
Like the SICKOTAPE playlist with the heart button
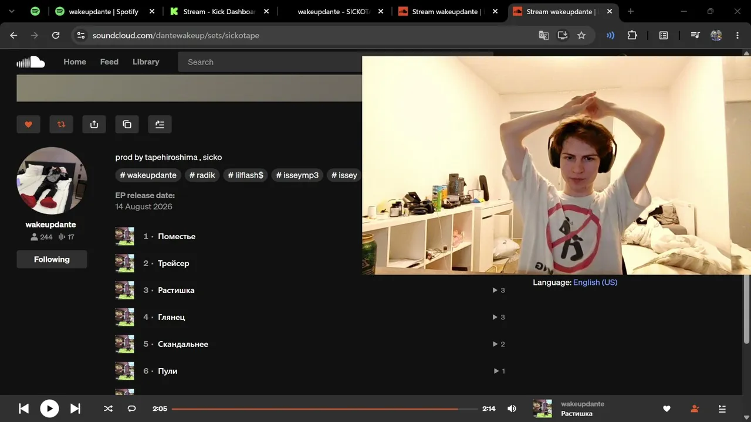(x=28, y=124)
